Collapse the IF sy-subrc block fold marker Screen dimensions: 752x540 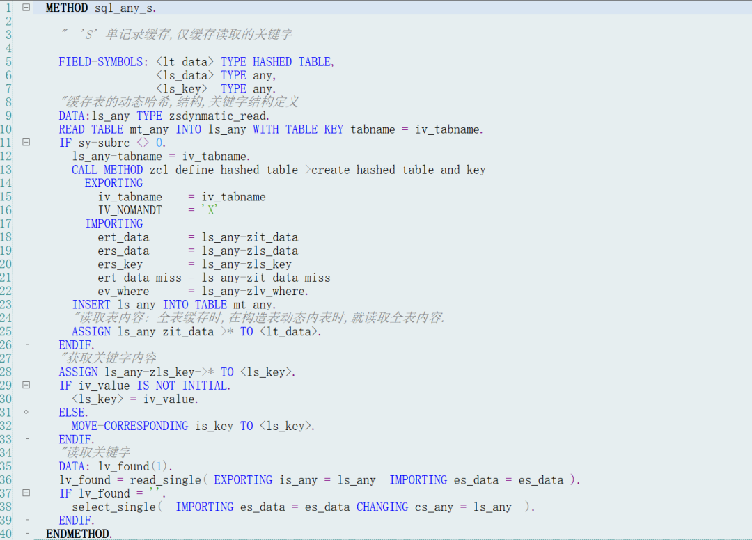tap(26, 143)
